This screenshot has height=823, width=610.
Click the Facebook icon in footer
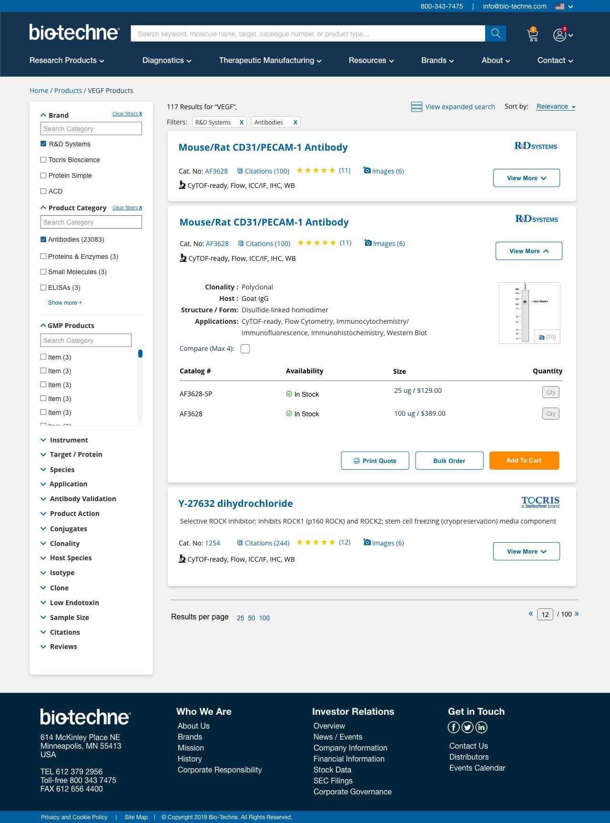pyautogui.click(x=453, y=727)
